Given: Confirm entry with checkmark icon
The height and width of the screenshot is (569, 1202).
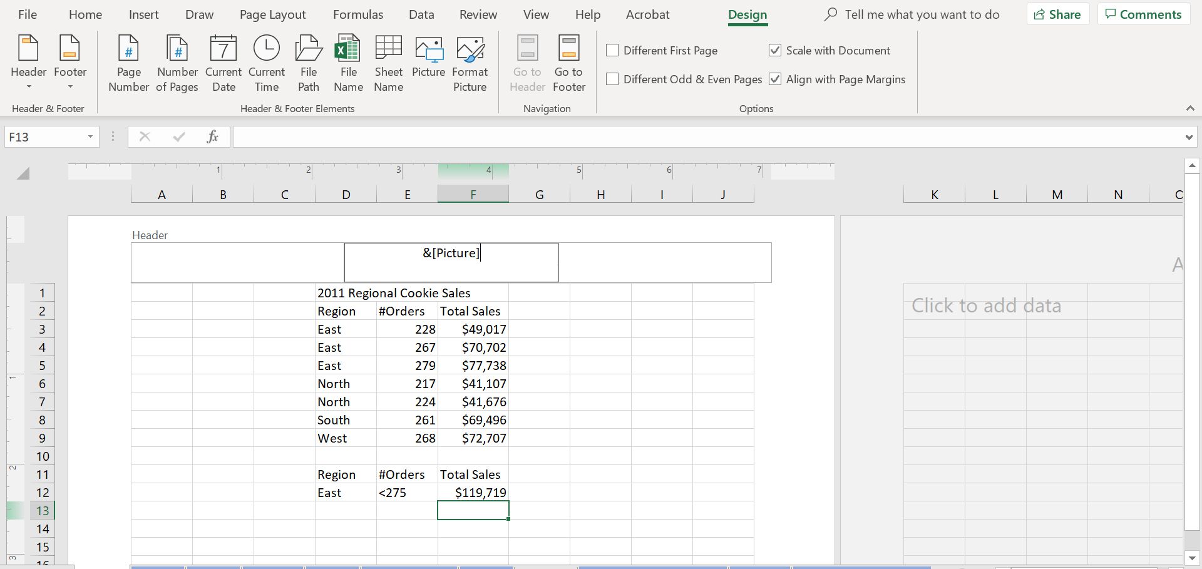Looking at the screenshot, I should (x=179, y=136).
